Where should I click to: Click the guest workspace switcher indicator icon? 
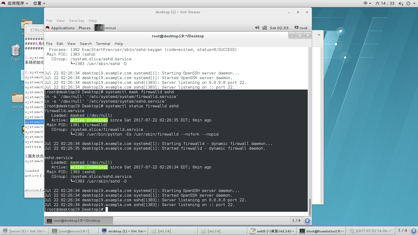(307, 221)
